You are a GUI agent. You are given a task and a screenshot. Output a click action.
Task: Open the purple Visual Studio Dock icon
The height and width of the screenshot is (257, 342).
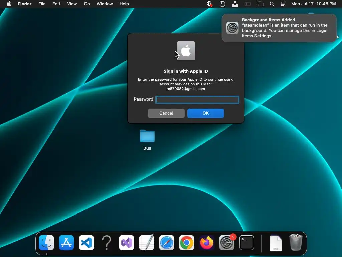tap(127, 243)
